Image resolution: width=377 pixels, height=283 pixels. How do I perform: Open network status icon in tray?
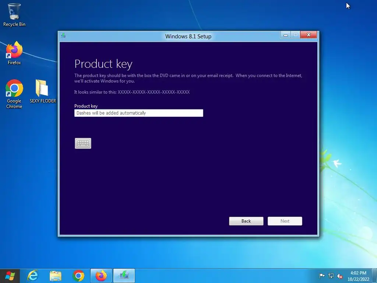point(331,276)
